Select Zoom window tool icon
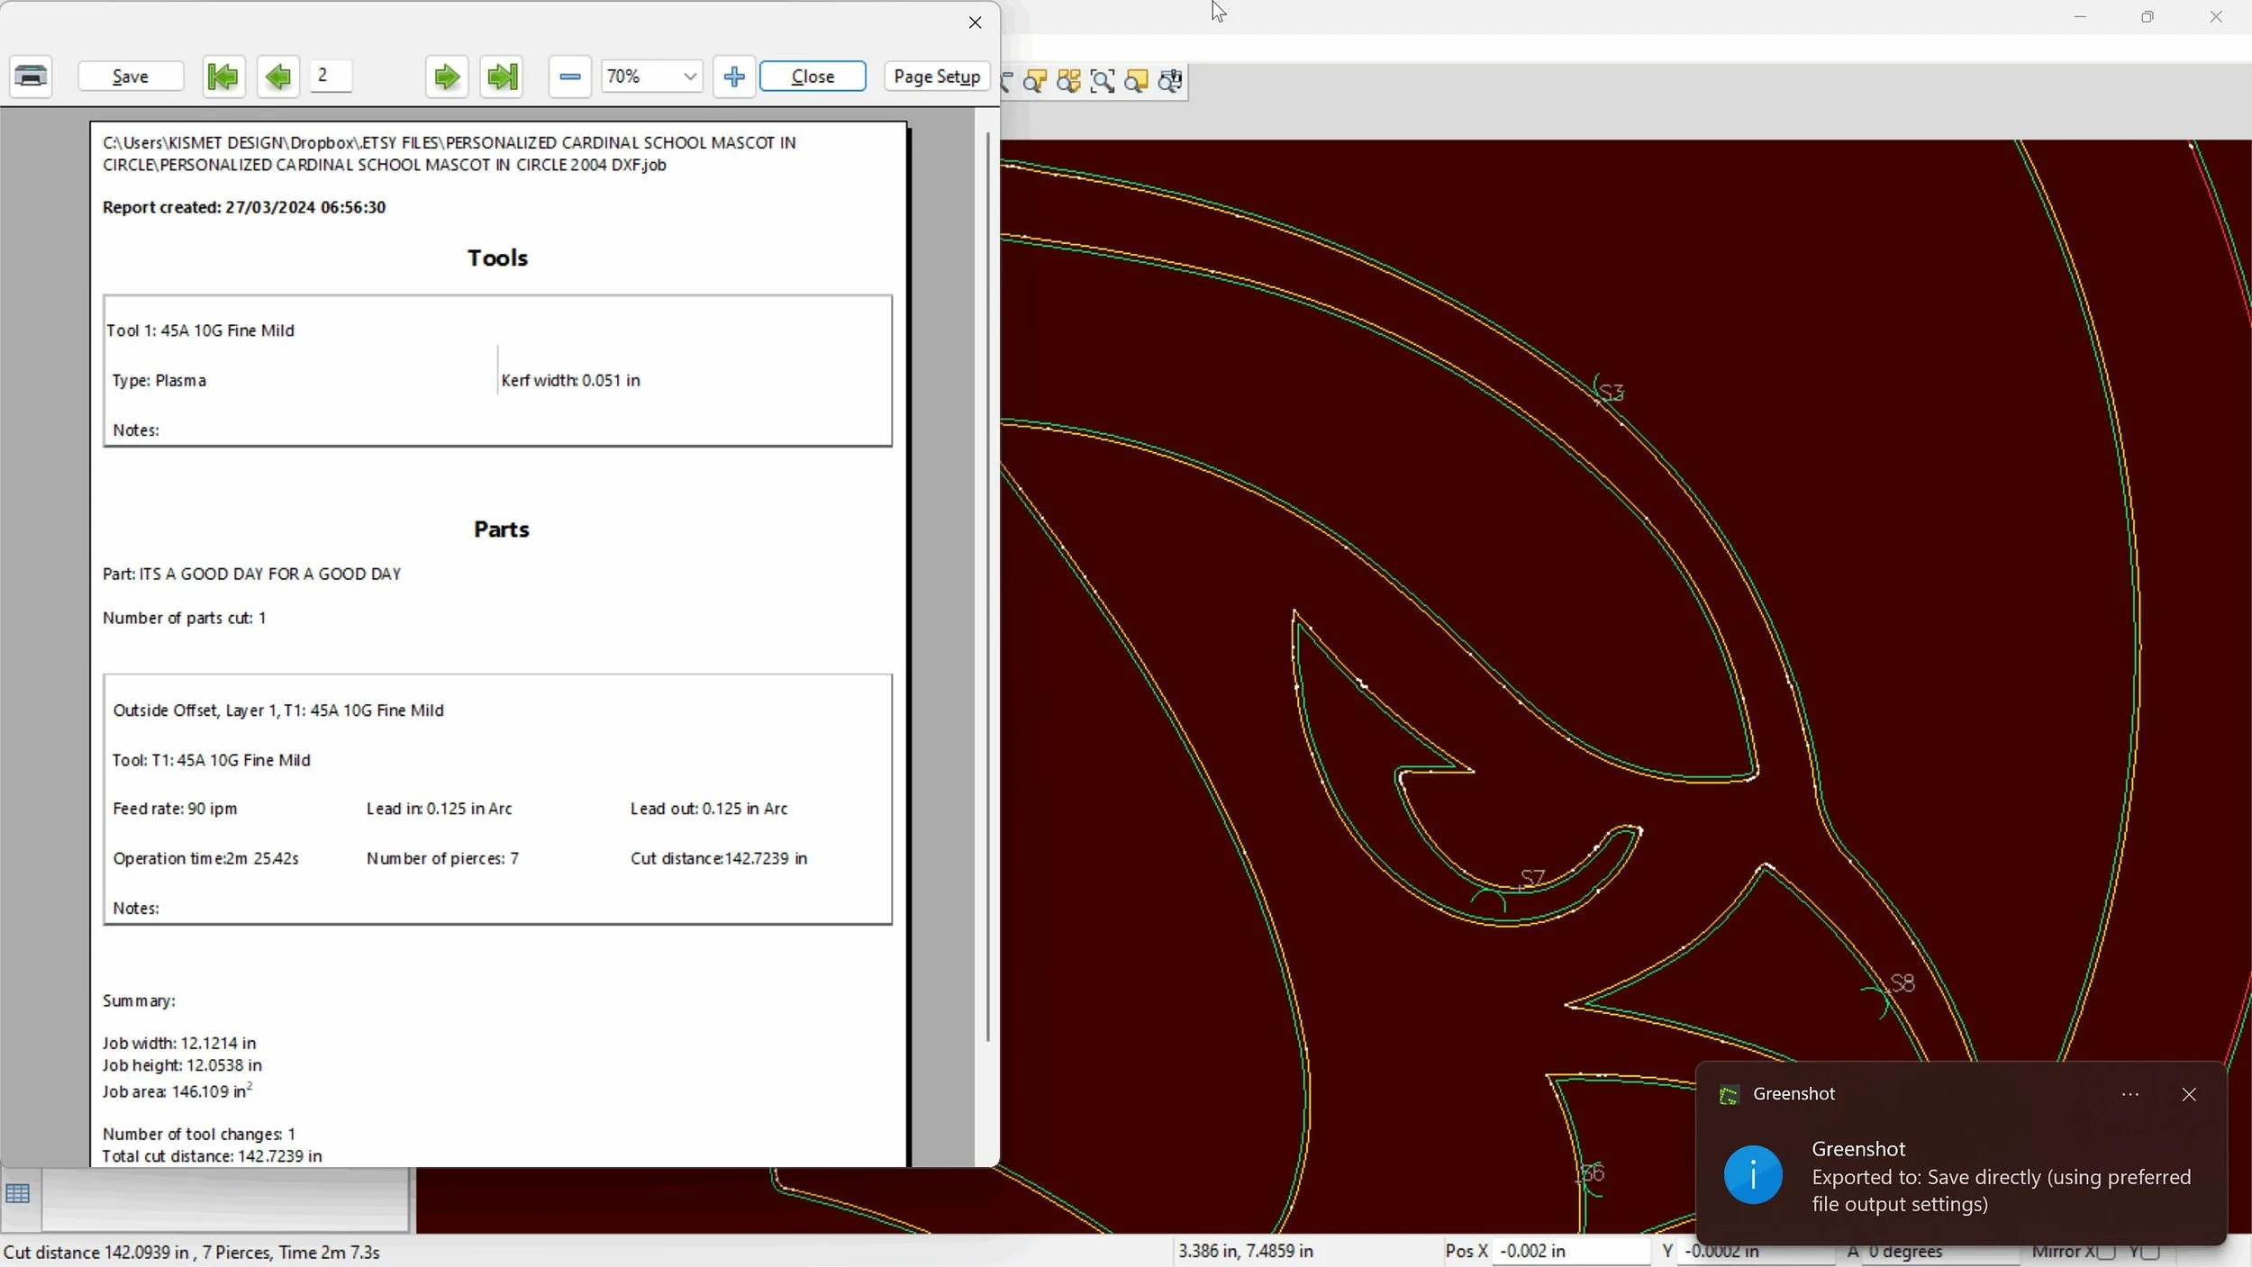The height and width of the screenshot is (1267, 2252). point(1103,81)
